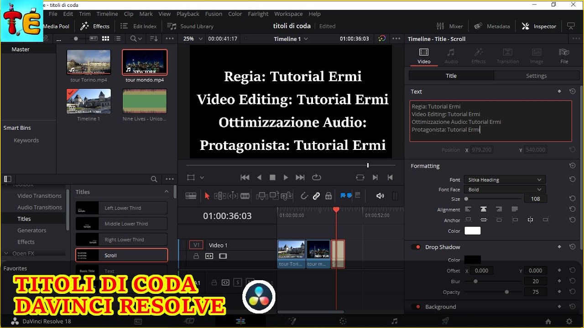Stop playback in viewer
This screenshot has height=328, width=584.
click(272, 177)
